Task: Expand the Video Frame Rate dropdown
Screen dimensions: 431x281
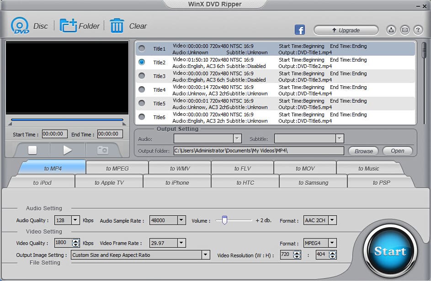Action: point(181,243)
